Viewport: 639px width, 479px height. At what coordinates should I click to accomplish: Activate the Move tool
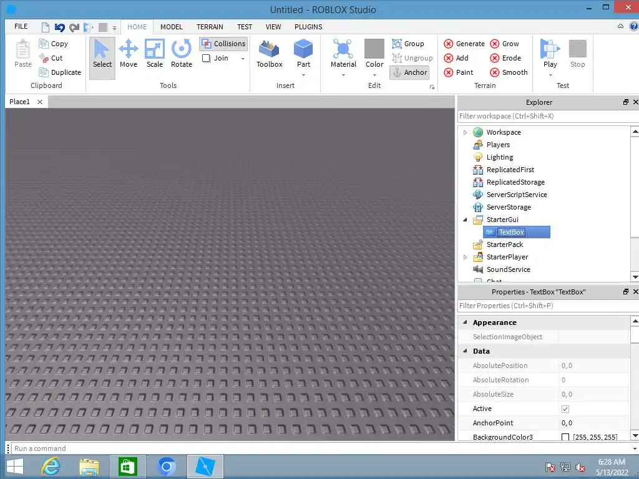129,54
